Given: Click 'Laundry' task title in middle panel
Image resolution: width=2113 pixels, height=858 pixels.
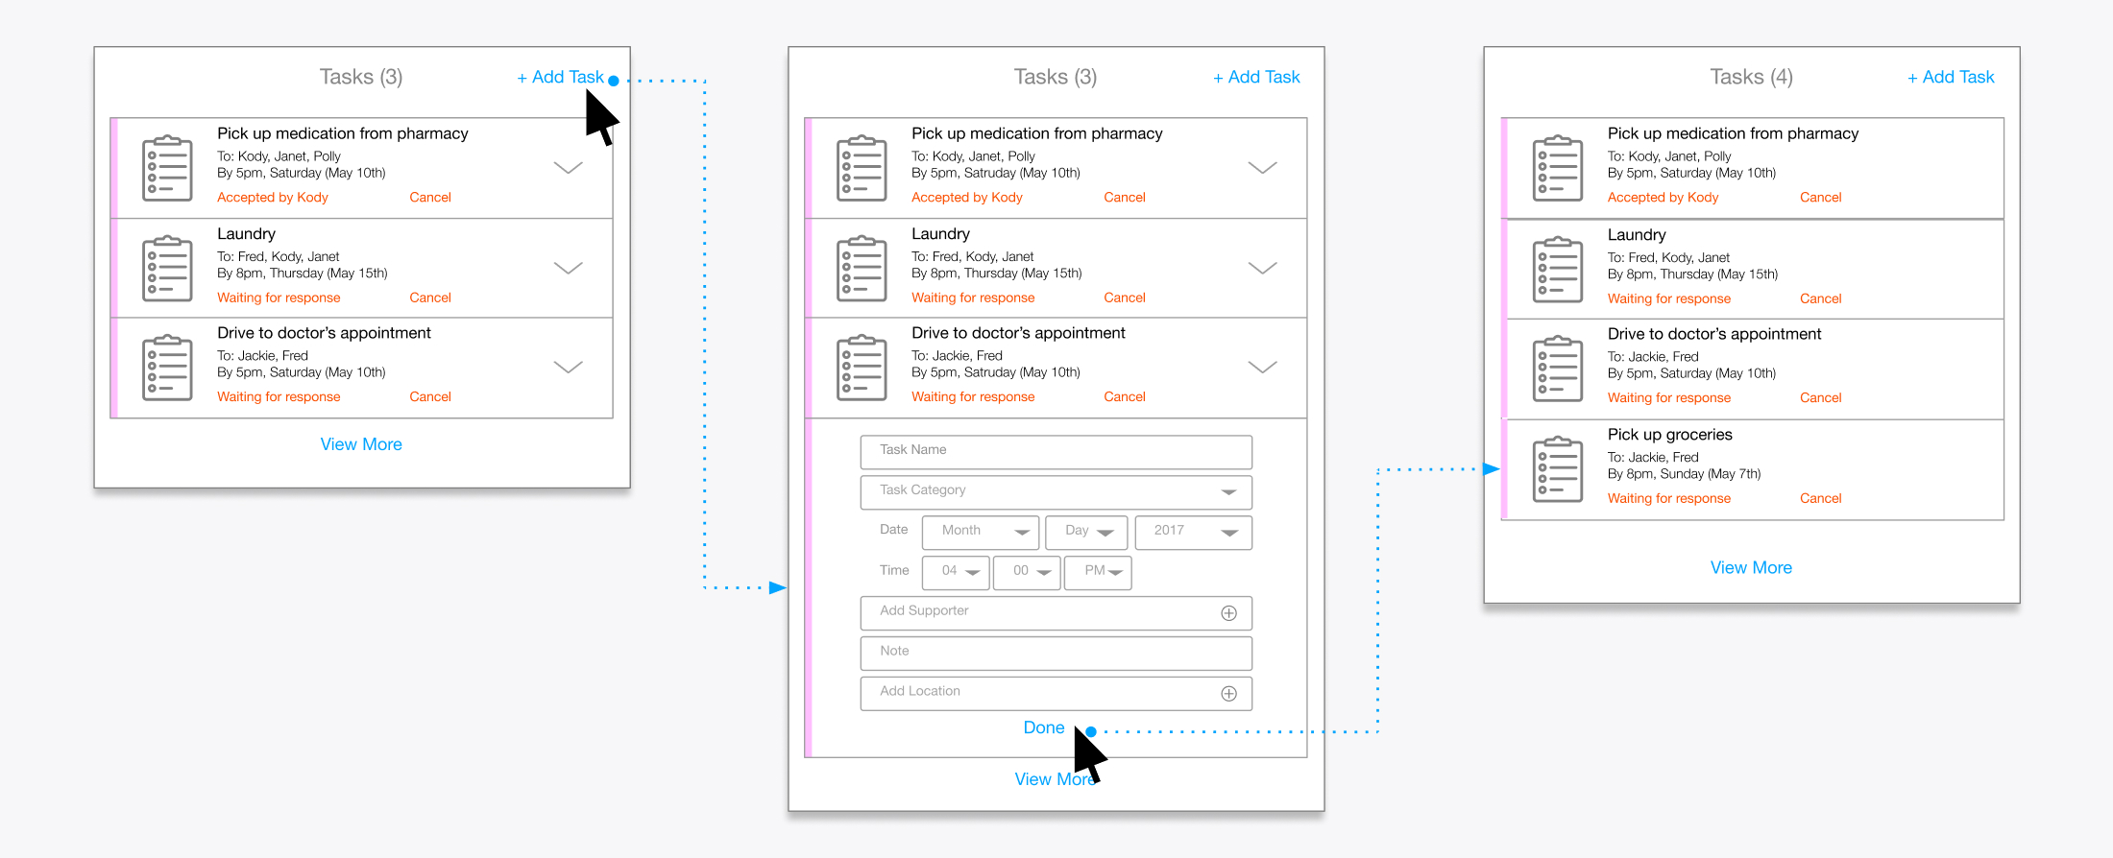Looking at the screenshot, I should click(x=940, y=234).
